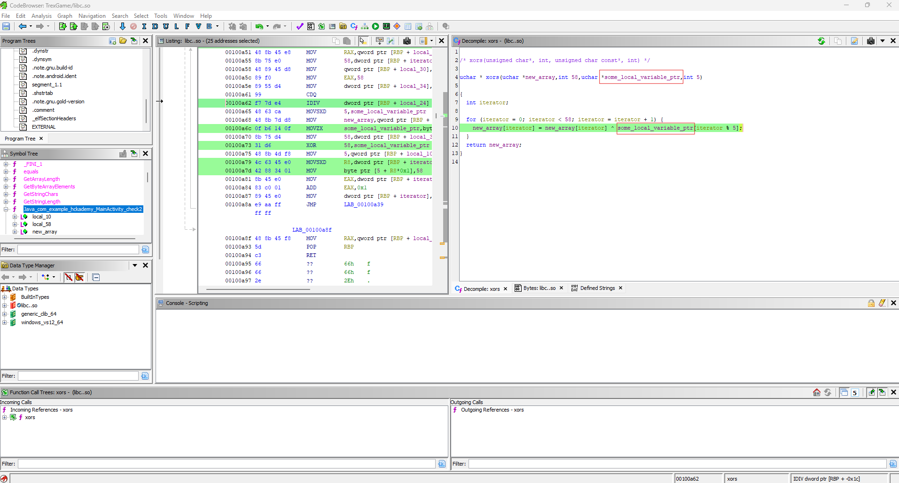Screen dimensions: 899x483
Task: Click the blue down arrow navigation icon
Action: (123, 26)
